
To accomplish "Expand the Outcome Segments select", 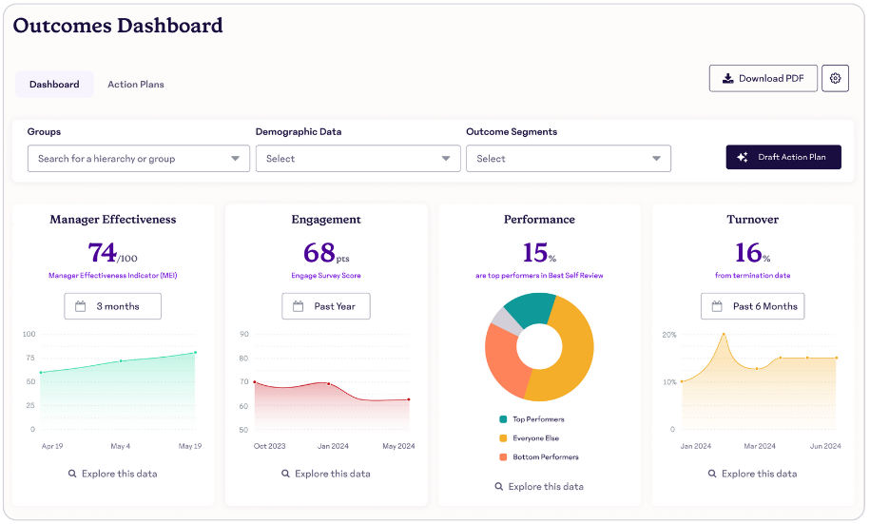I will (x=569, y=159).
